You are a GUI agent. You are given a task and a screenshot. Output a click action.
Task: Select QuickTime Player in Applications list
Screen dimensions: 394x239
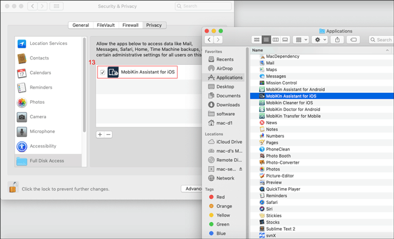click(322, 189)
